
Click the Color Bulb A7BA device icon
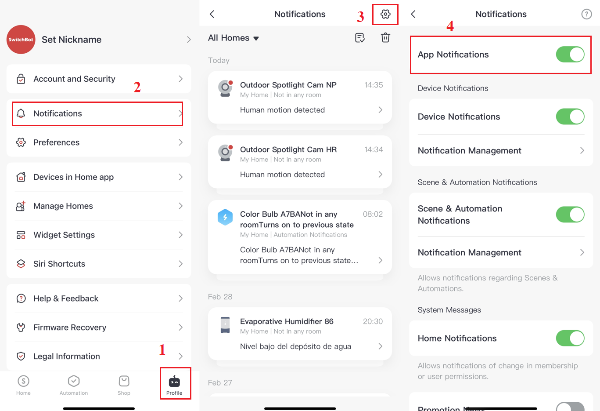(225, 217)
